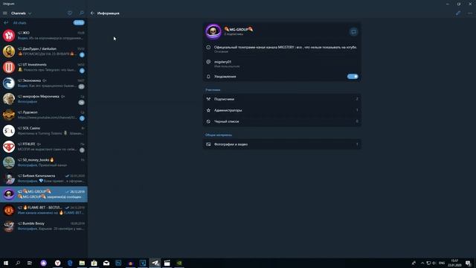The width and height of the screenshot is (476, 268).
Task: Click the star icon beside Администраторы
Action: [208, 110]
